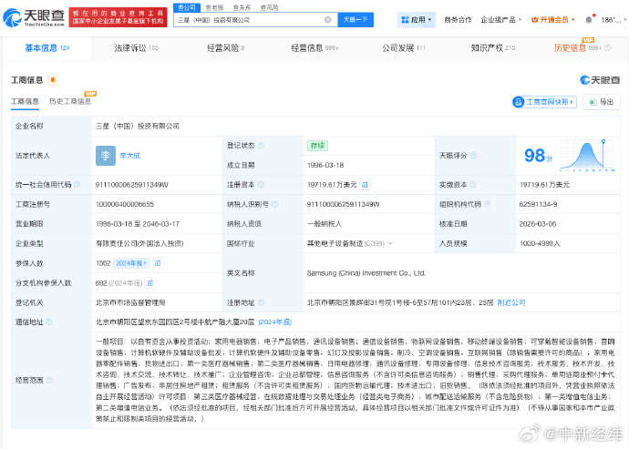
Task: Switch to the 基本信息 tab
Action: 46,48
